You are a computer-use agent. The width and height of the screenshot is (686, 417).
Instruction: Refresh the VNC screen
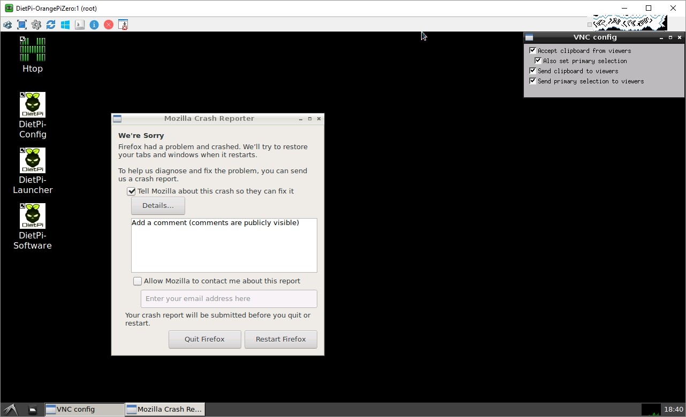51,25
